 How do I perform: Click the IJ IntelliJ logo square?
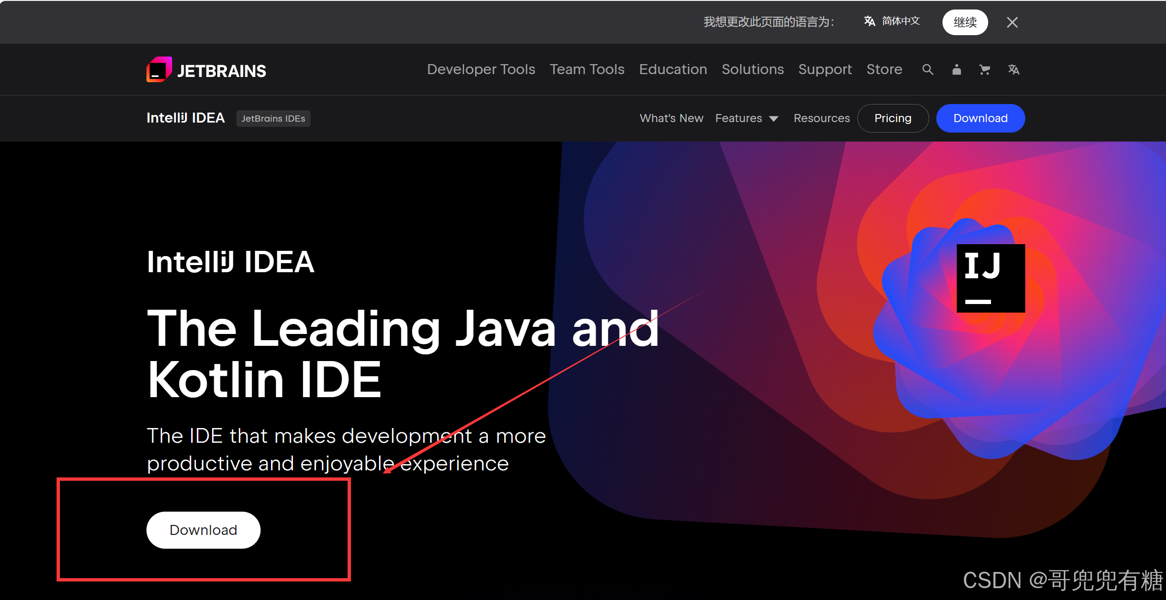991,278
